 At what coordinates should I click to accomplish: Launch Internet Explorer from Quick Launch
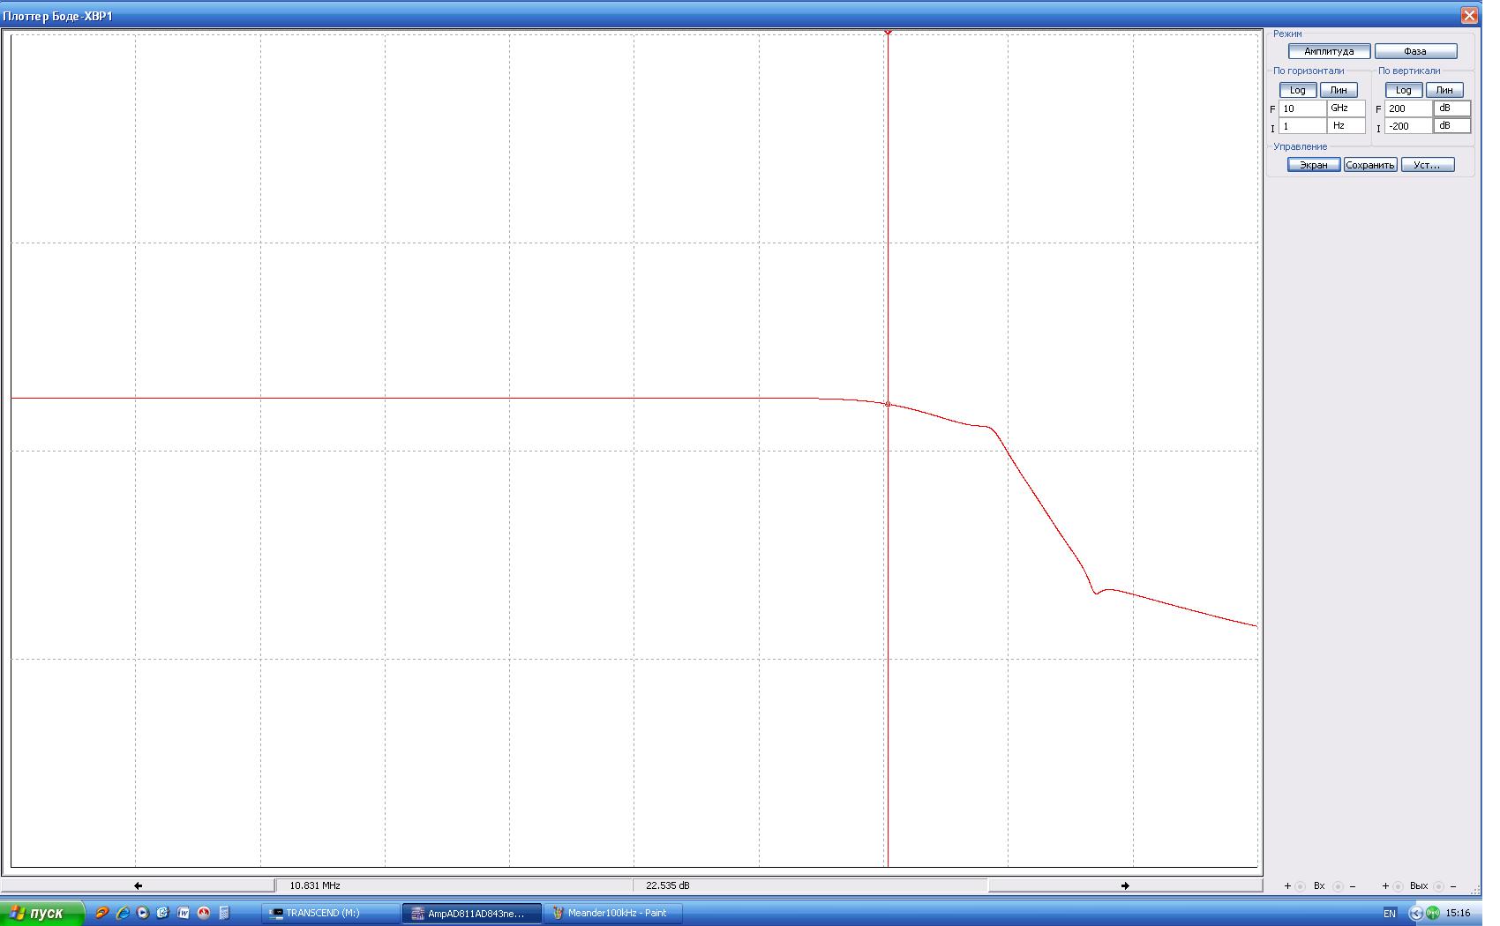(123, 913)
